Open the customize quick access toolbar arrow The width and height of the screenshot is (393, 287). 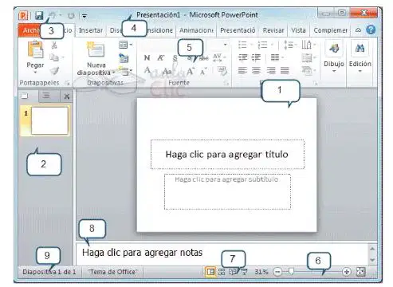(84, 16)
